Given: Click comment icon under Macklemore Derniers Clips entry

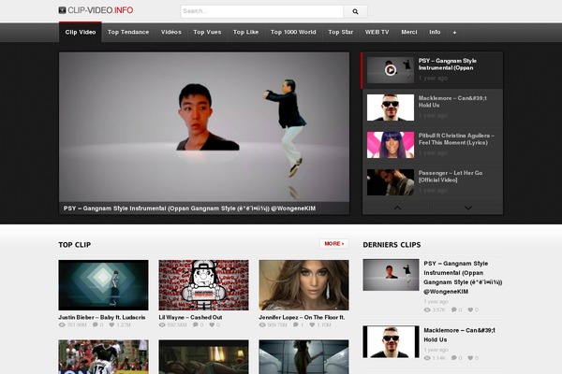Looking at the screenshot, I should [454, 358].
